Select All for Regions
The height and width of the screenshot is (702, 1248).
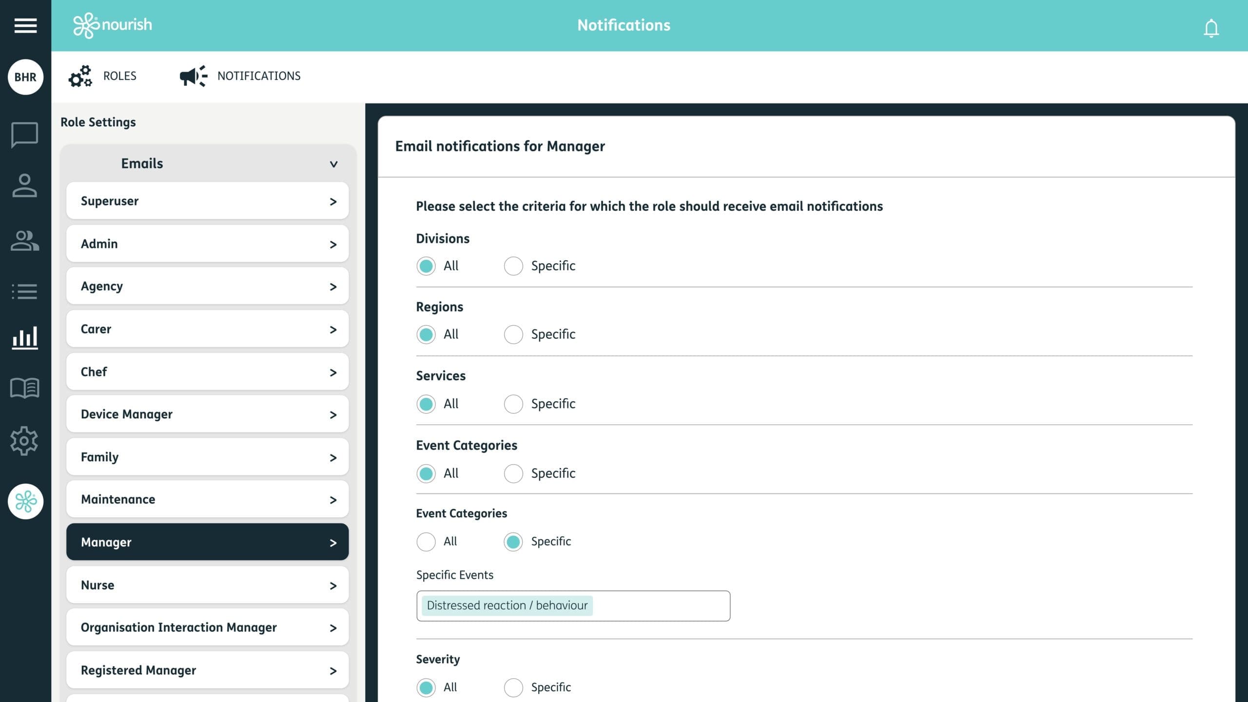(426, 334)
